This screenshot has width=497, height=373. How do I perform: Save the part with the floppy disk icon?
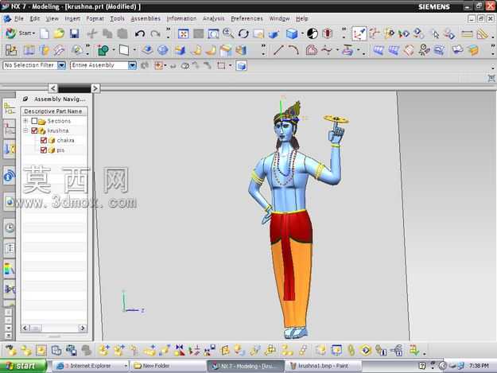click(74, 33)
